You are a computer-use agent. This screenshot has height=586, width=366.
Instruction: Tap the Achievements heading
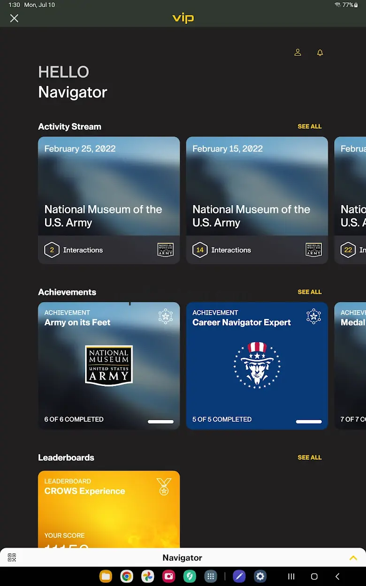coord(67,292)
